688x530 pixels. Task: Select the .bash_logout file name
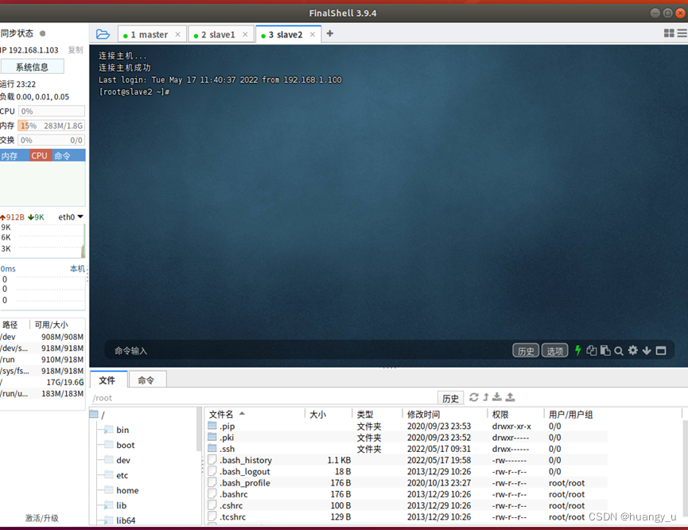coord(245,471)
